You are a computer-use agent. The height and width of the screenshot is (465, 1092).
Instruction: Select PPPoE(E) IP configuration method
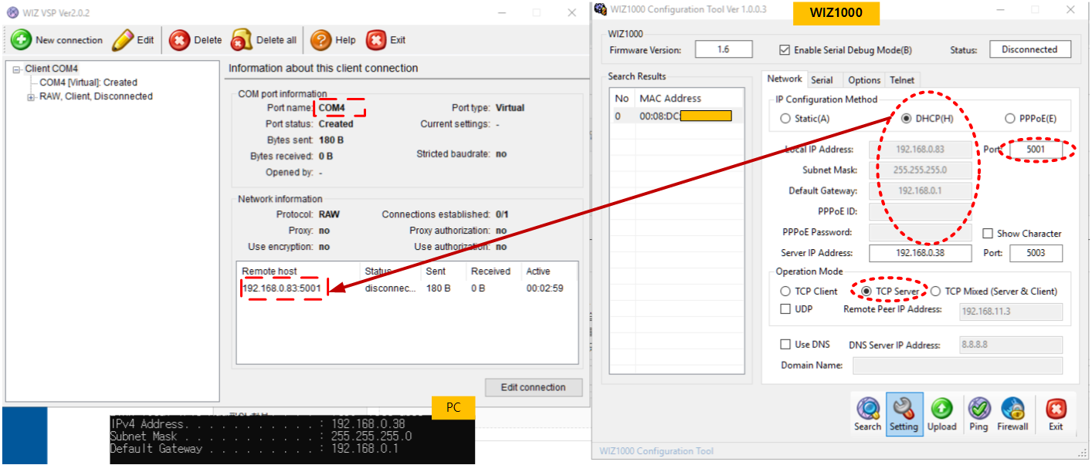coord(1010,119)
